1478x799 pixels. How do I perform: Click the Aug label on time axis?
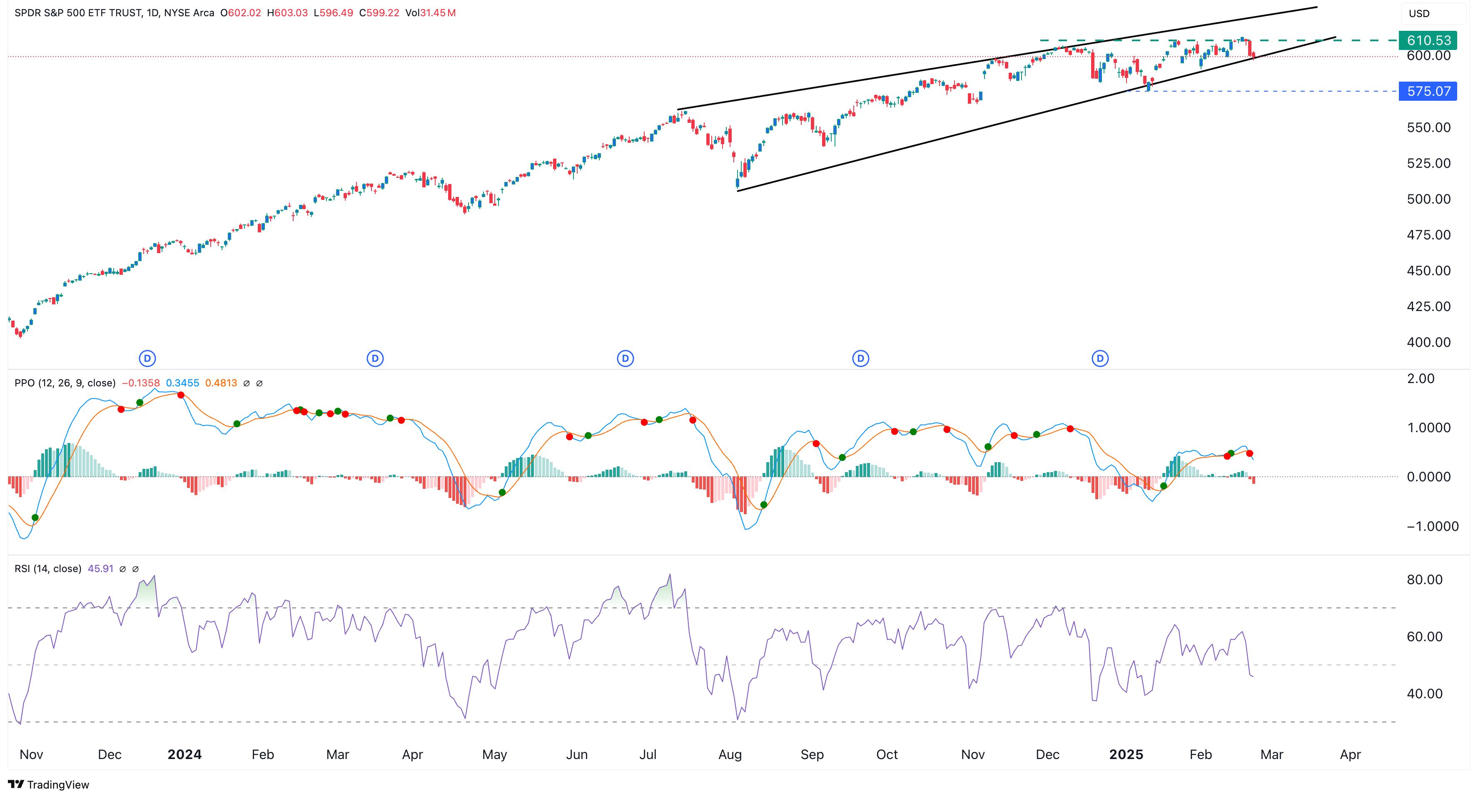click(x=730, y=755)
